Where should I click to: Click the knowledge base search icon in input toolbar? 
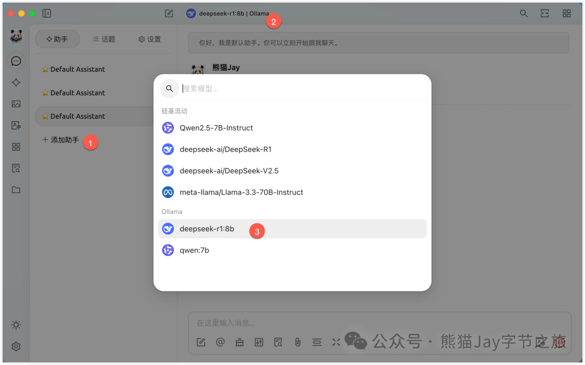(278, 342)
